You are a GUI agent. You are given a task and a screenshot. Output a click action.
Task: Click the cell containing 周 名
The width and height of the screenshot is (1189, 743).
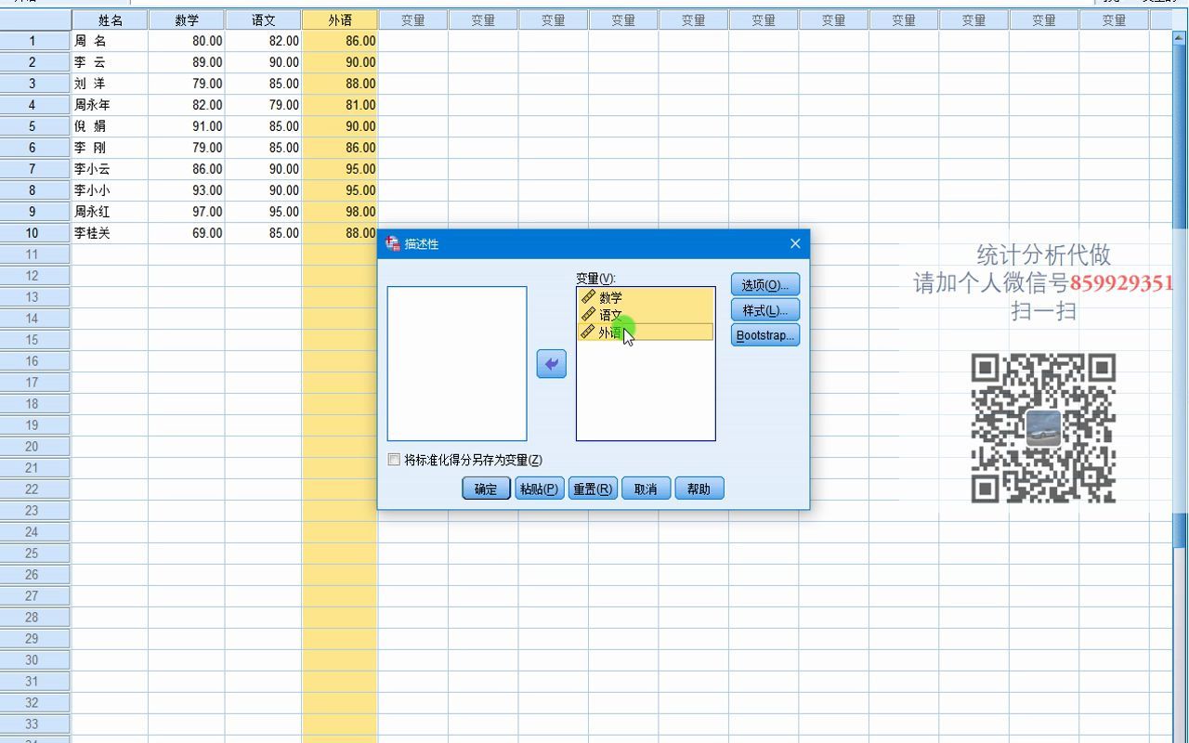tap(110, 41)
